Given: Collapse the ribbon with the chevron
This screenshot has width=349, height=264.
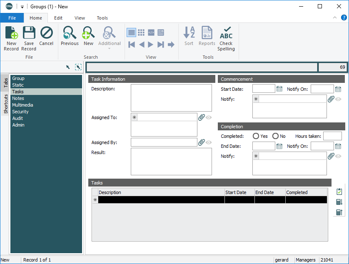Looking at the screenshot, I should 335,18.
